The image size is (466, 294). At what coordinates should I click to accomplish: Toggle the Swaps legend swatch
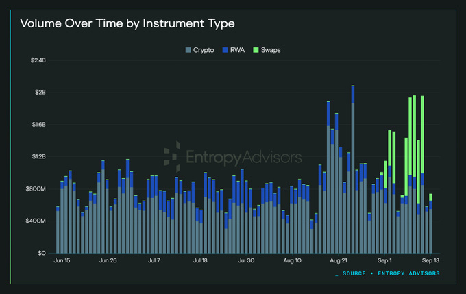tap(256, 50)
